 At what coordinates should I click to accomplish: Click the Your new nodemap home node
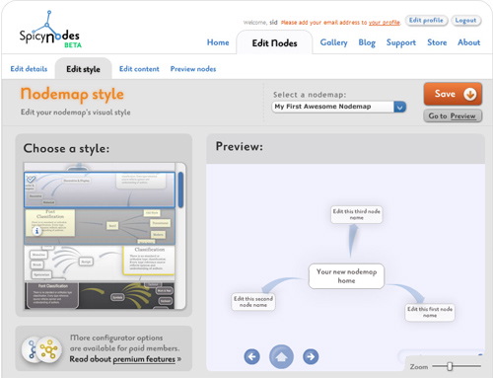click(346, 276)
